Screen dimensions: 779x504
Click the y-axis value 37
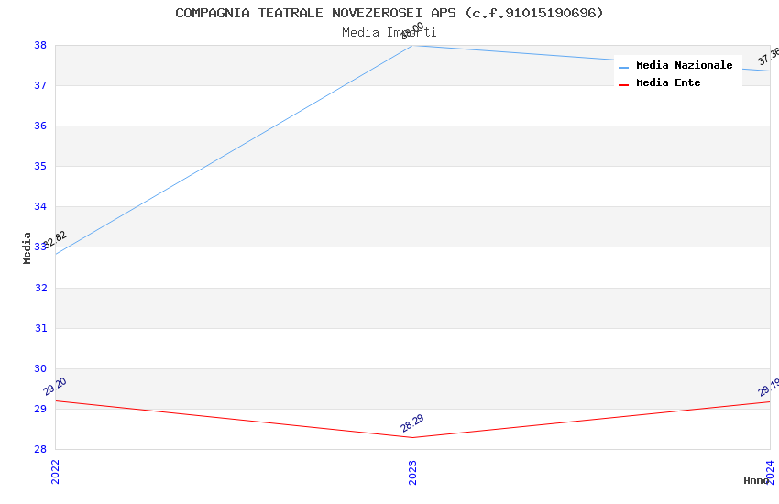coord(40,85)
